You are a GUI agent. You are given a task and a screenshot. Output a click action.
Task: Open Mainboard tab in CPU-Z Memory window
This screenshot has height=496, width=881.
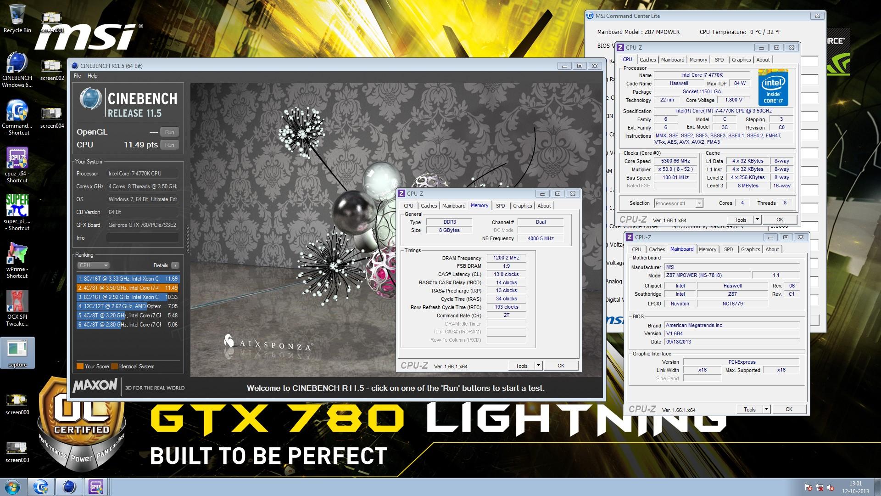(x=454, y=206)
